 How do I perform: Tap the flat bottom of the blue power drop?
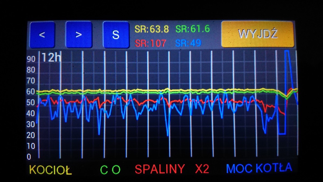click(282, 133)
